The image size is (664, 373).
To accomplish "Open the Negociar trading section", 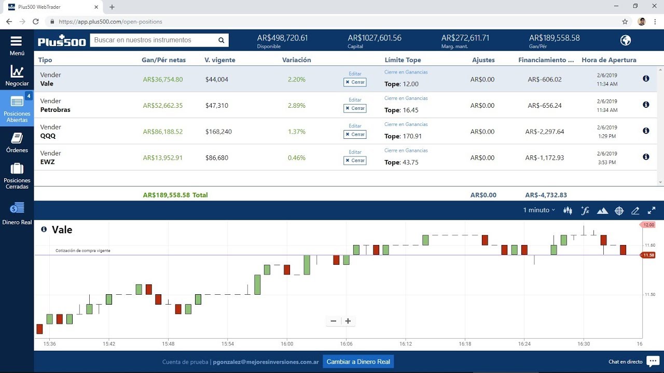I will 17,76.
